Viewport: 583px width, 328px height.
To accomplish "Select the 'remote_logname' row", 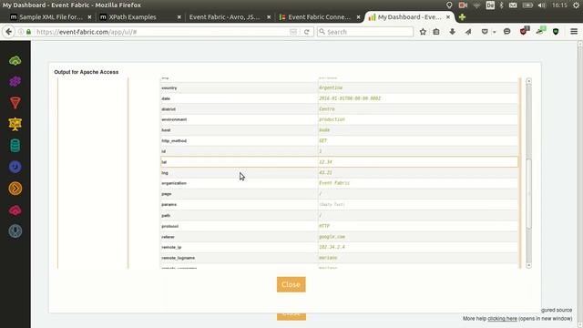I will pos(339,258).
